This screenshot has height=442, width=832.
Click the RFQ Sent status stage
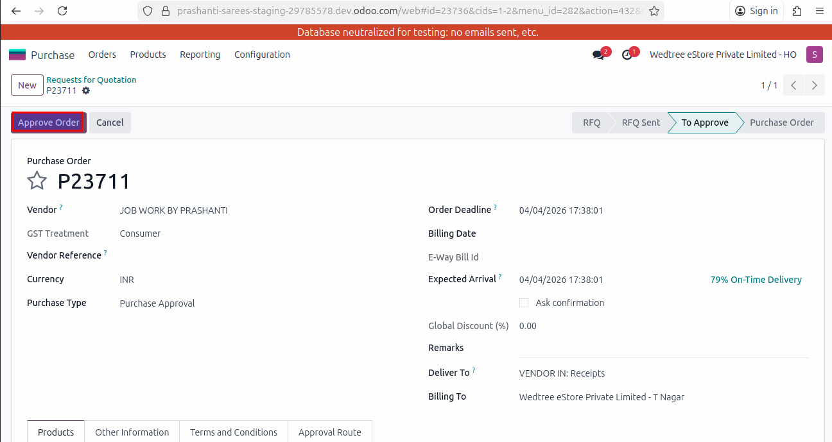641,123
